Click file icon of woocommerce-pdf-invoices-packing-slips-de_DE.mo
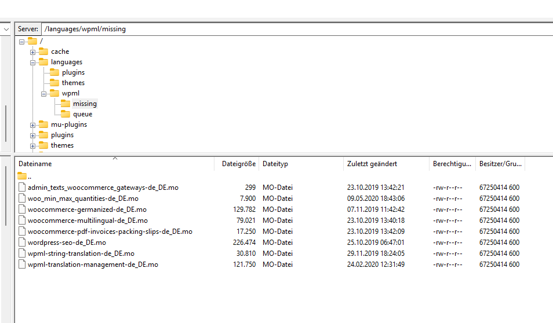Viewport: 553px width, 323px height. (x=22, y=232)
